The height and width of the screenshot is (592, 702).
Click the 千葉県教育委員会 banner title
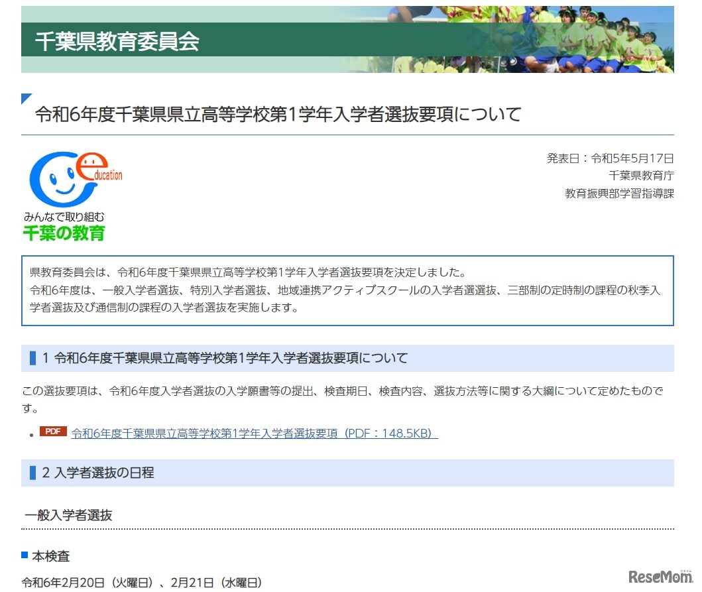(117, 41)
